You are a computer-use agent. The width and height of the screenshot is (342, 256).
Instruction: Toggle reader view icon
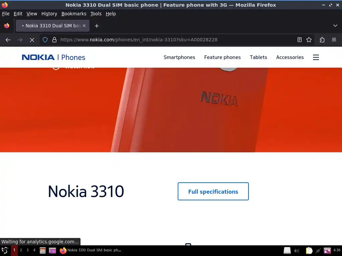pos(300,40)
